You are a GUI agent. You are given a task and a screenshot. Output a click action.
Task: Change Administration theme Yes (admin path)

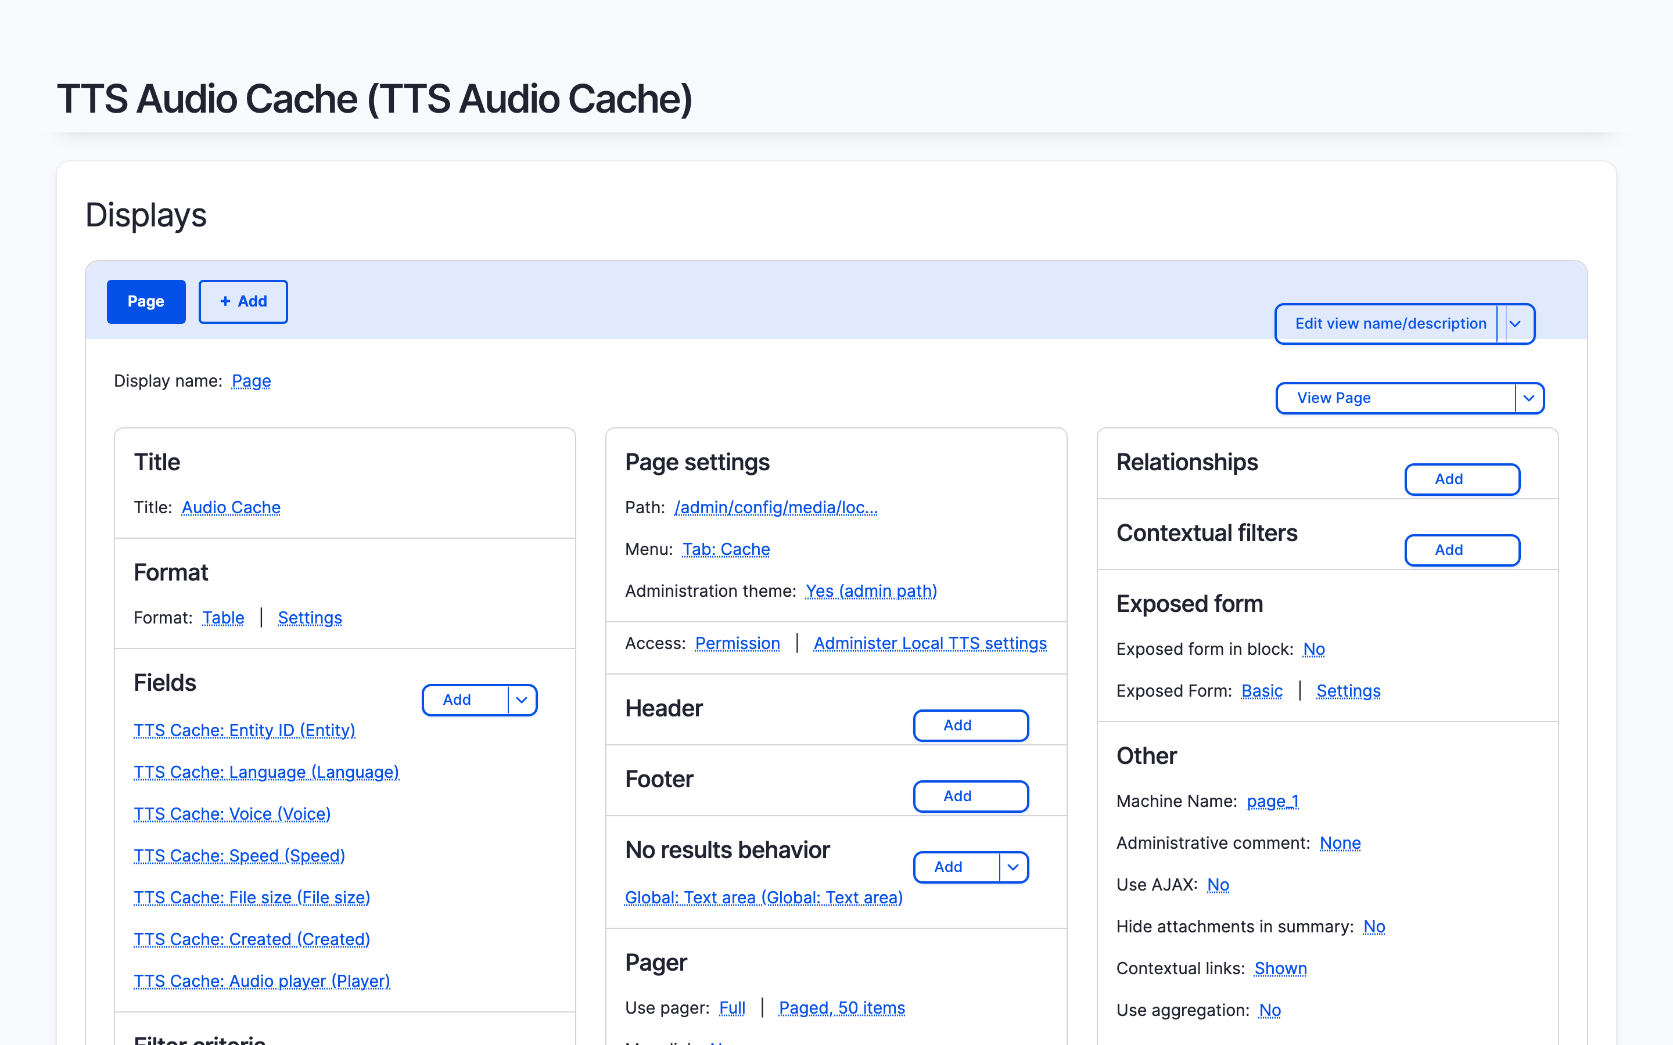(871, 591)
